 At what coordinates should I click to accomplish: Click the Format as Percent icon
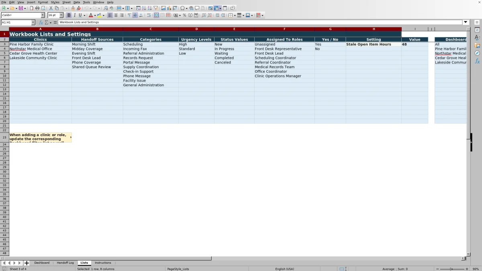(x=184, y=15)
